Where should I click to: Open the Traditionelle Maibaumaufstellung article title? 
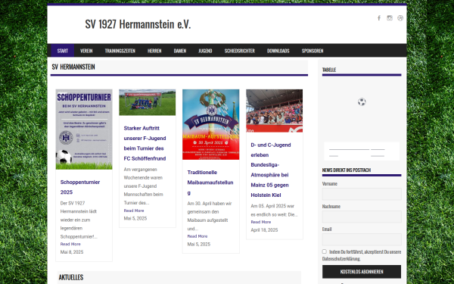pos(210,183)
